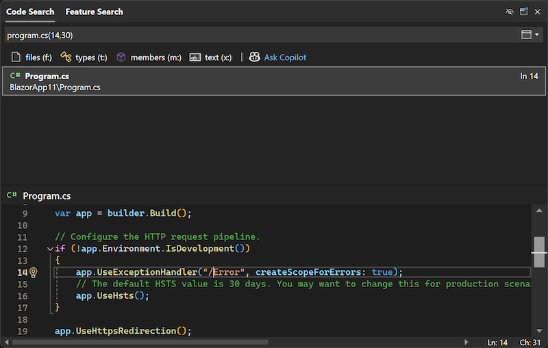Close the Code Search window

coord(538,12)
